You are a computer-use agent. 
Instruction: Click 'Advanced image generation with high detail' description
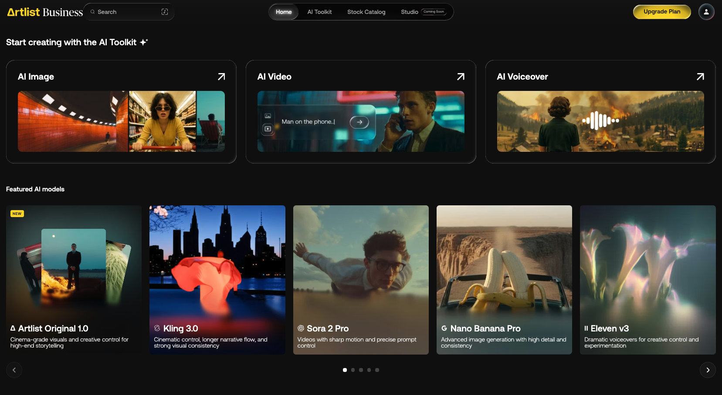504,343
